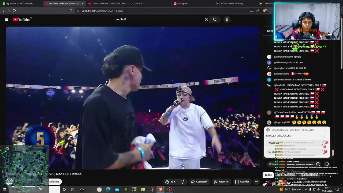Open the cast/picture-in-picture icon in address bar

[x=252, y=11]
